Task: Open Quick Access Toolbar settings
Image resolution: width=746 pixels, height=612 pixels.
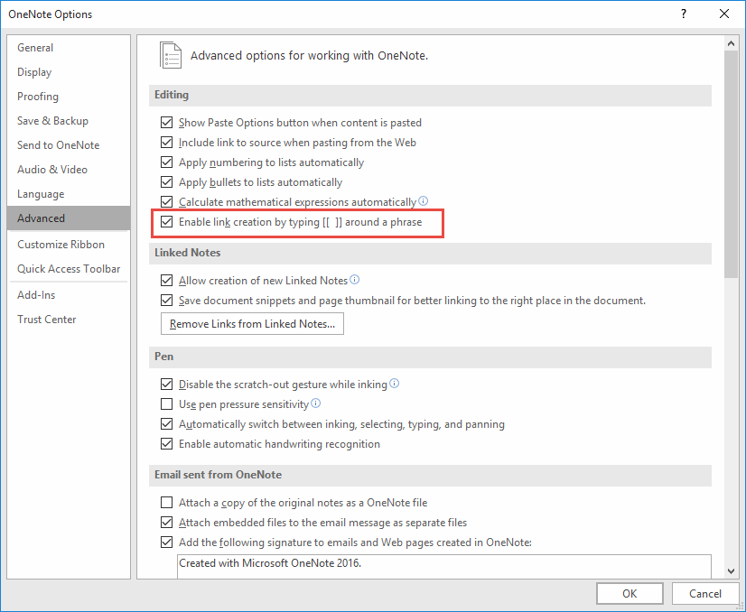Action: click(x=69, y=269)
